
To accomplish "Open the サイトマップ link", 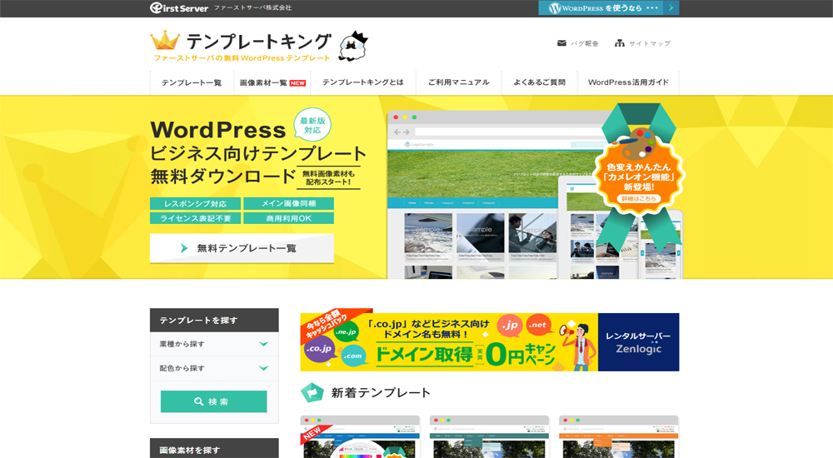I will 650,43.
